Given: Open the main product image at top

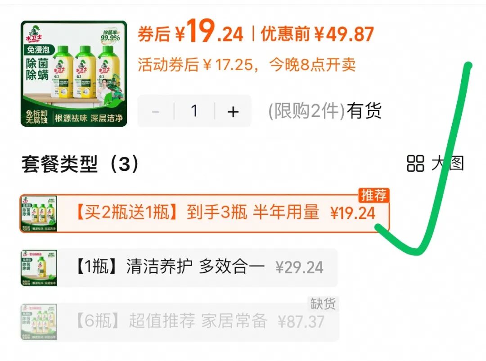Looking at the screenshot, I should coord(74,74).
